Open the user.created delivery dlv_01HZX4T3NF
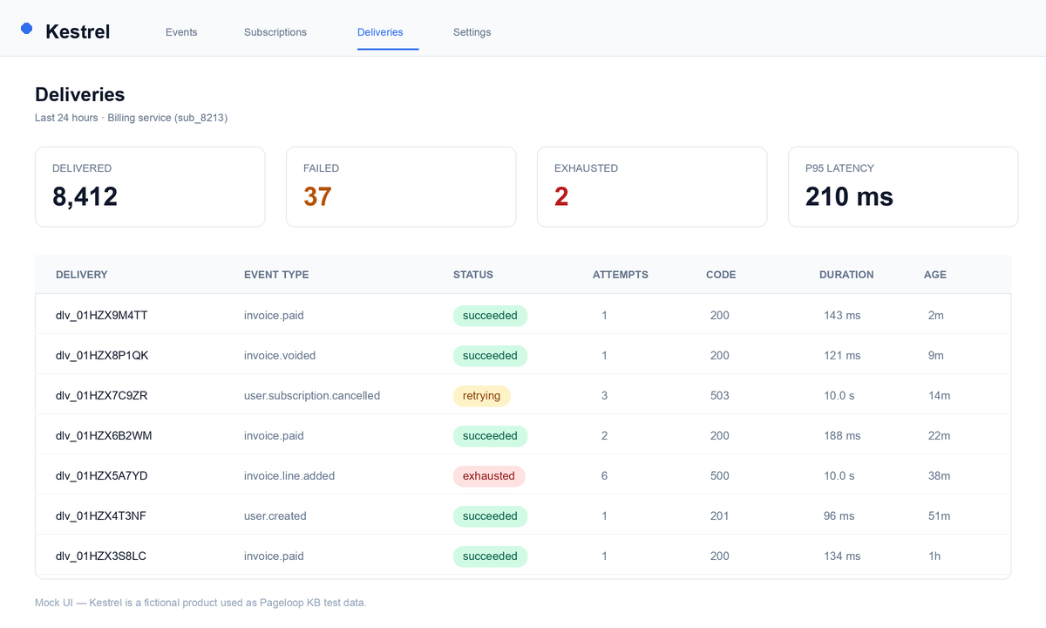 tap(101, 515)
